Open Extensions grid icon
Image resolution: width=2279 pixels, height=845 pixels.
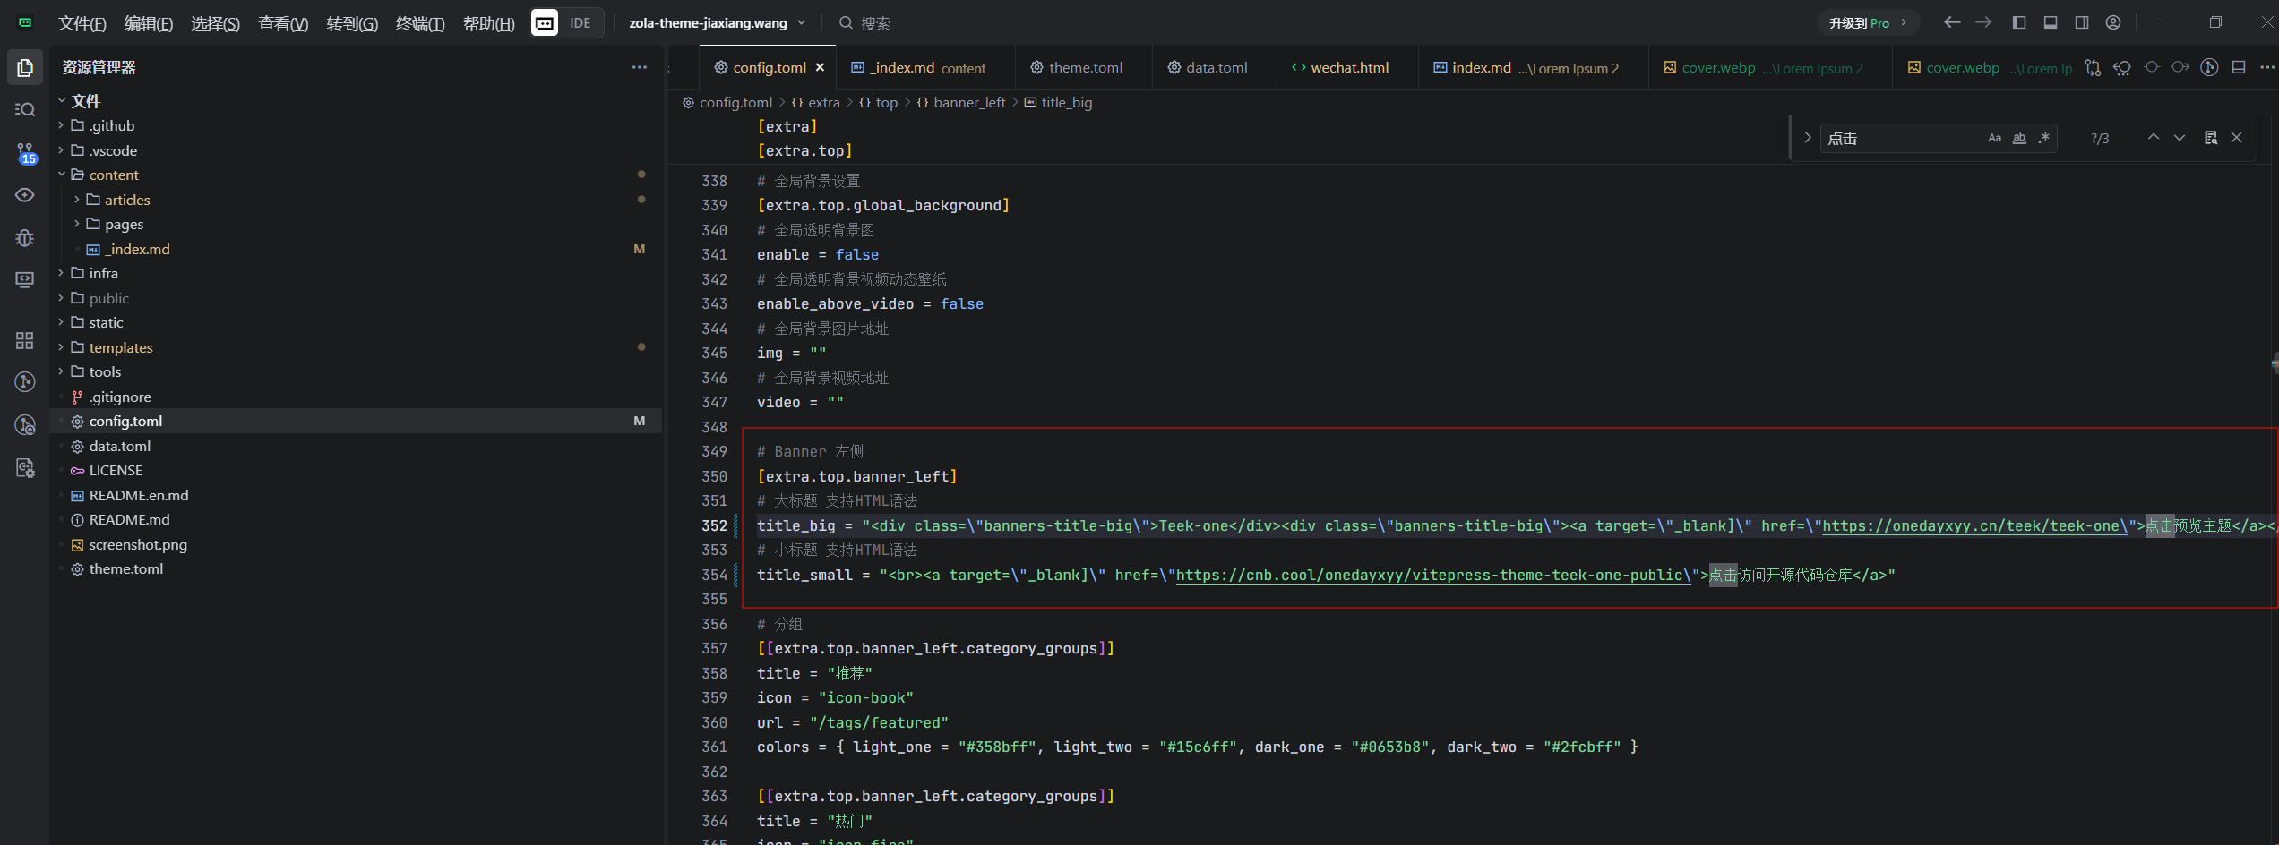point(25,341)
